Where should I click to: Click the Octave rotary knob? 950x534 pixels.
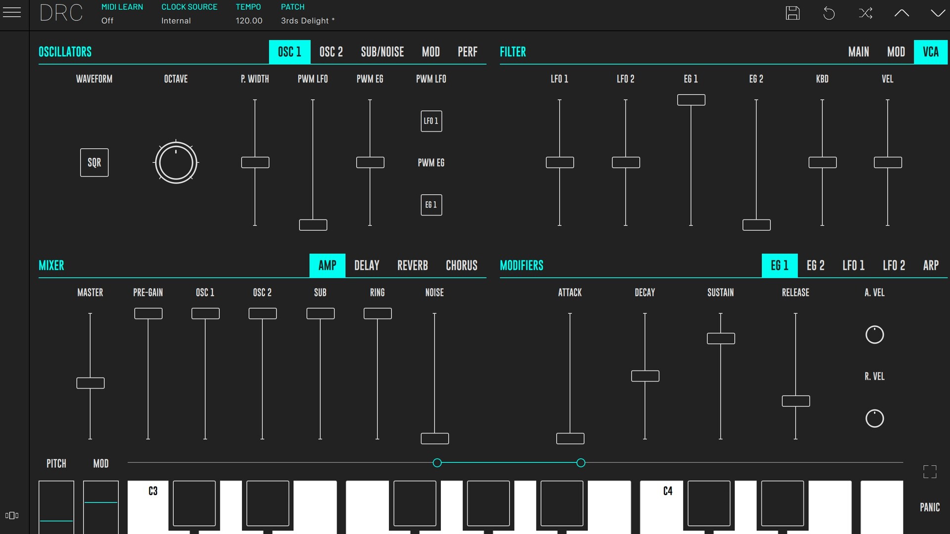[176, 162]
